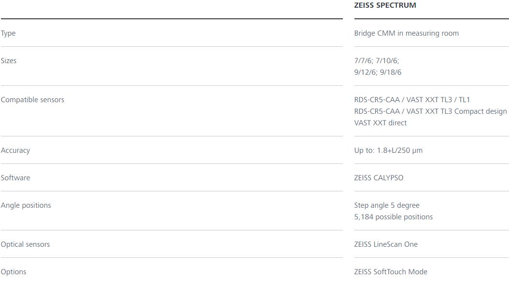Click the '7/7/6; 7/10/6;' sizes line
Viewport: 509px width, 281px height.
pos(376,61)
